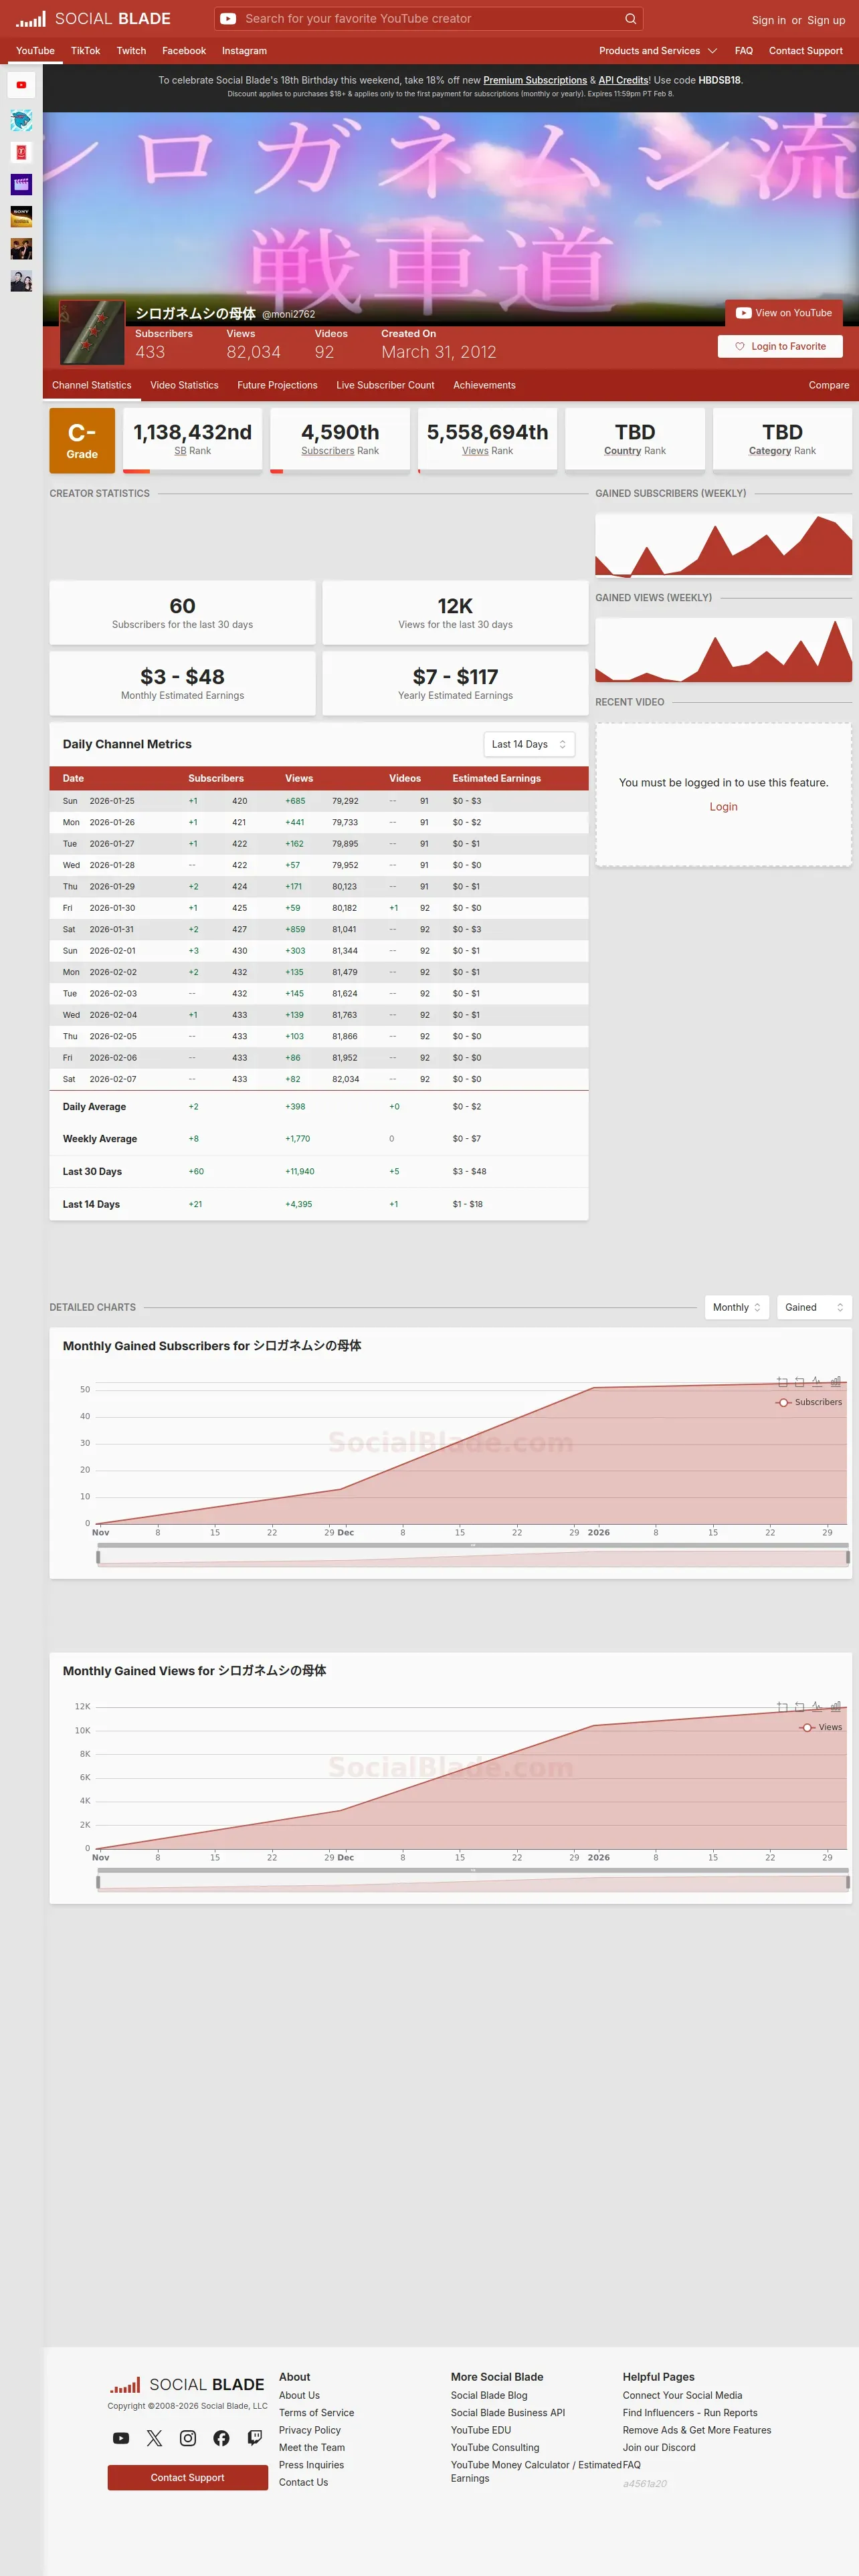Open the Join our Discord footer link
859x2576 pixels.
659,2447
